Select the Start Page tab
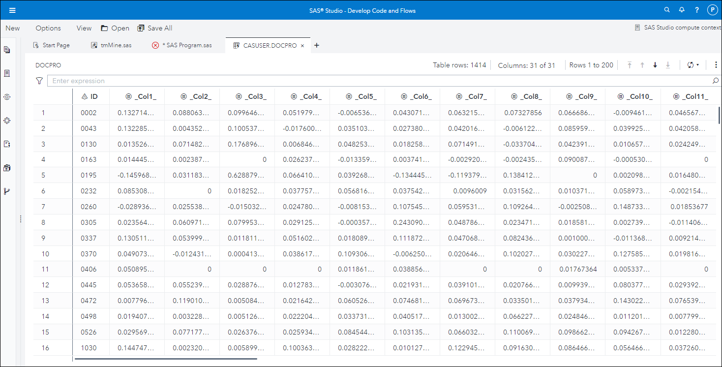 pyautogui.click(x=56, y=45)
